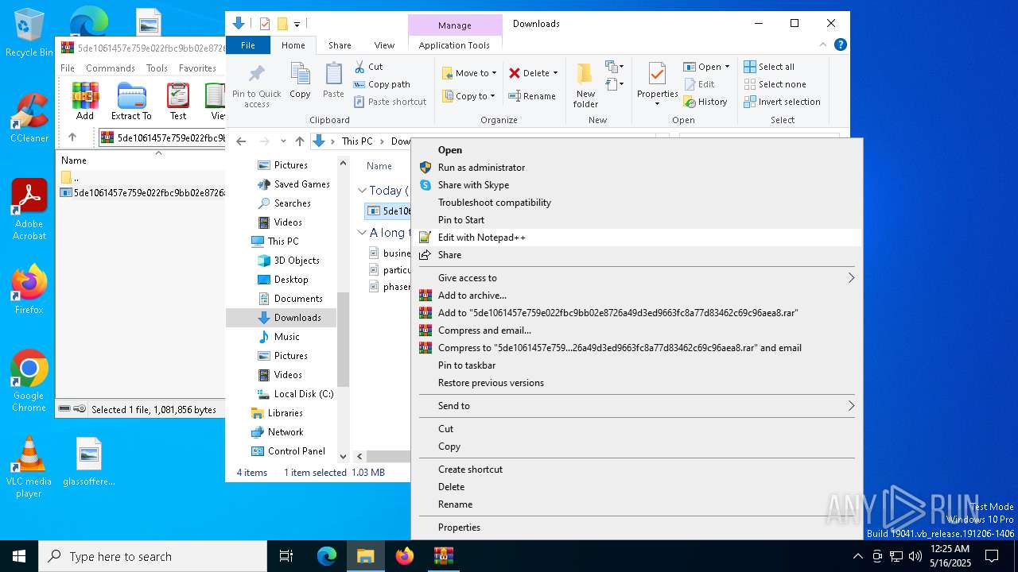This screenshot has height=572, width=1018.
Task: Click Invert selection in ribbon
Action: [x=782, y=102]
